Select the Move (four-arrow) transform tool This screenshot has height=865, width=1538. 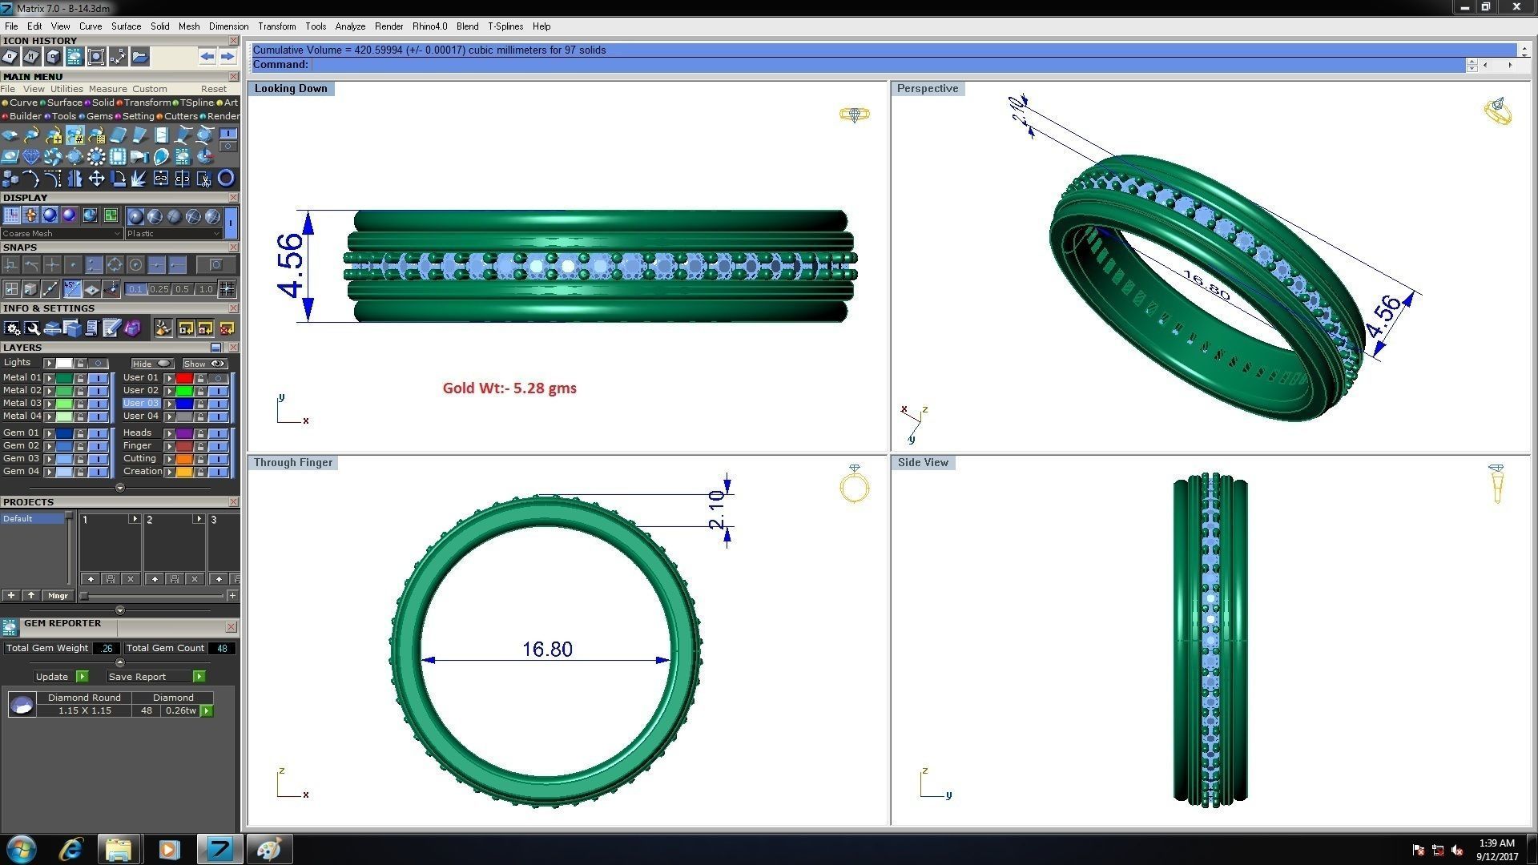pos(96,179)
